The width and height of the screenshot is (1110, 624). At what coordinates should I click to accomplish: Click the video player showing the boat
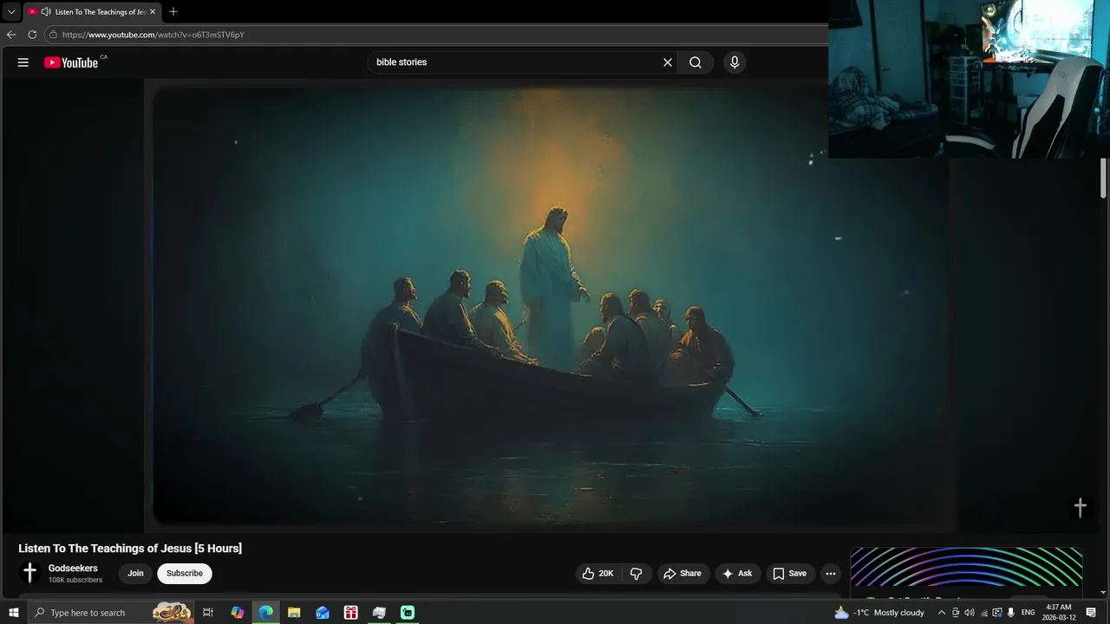pyautogui.click(x=550, y=306)
